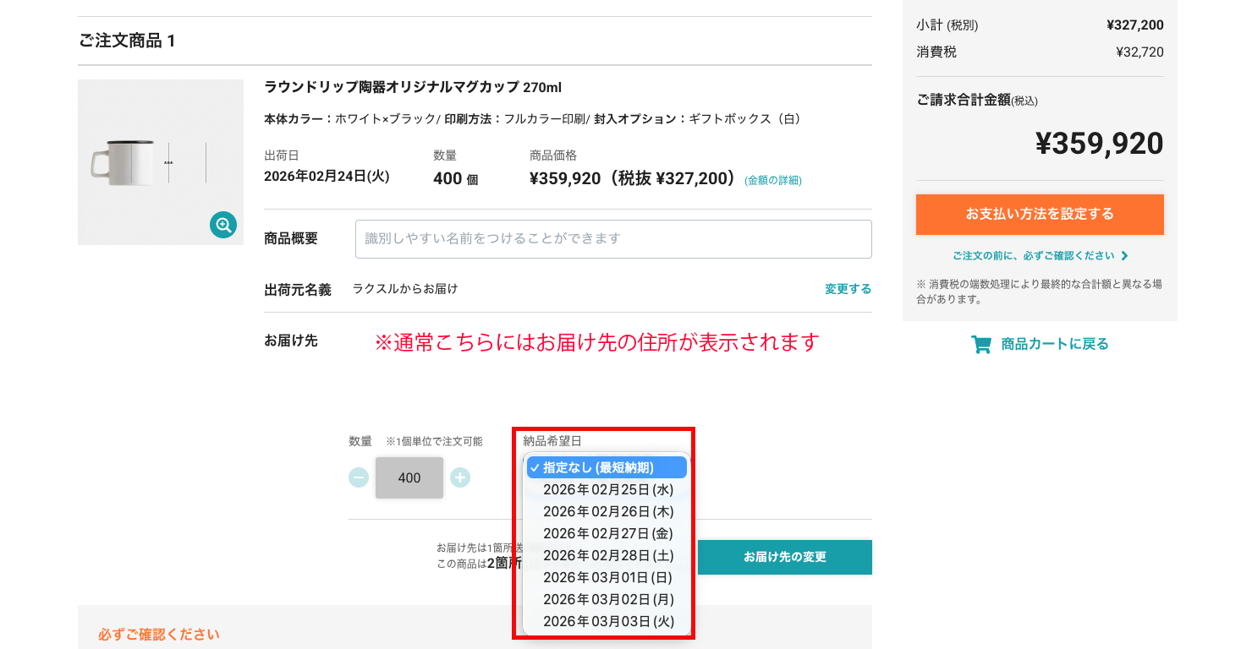Click お支払い方法を設定する button

(x=1040, y=215)
